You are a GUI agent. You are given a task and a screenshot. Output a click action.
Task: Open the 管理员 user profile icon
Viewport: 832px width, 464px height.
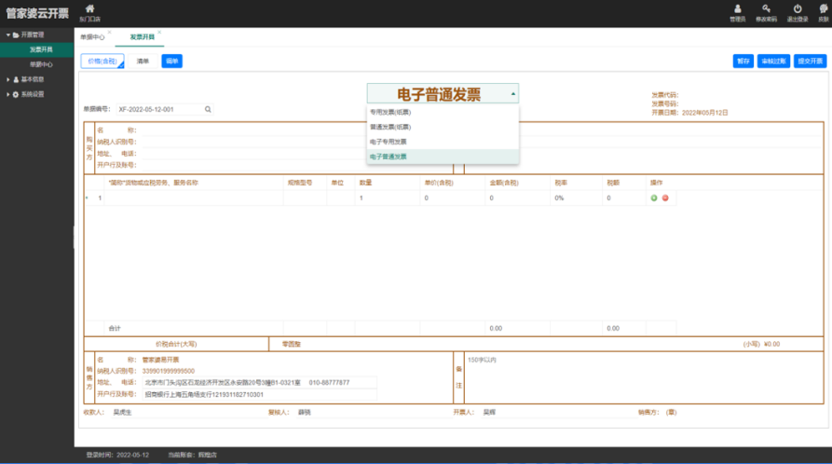[x=737, y=8]
